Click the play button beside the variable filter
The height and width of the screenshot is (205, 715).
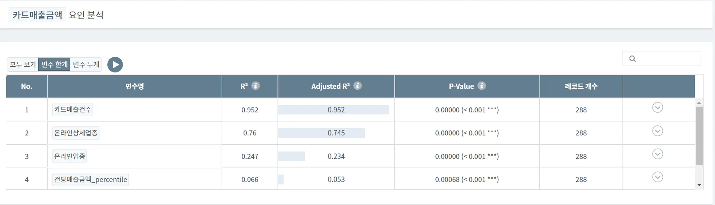115,65
